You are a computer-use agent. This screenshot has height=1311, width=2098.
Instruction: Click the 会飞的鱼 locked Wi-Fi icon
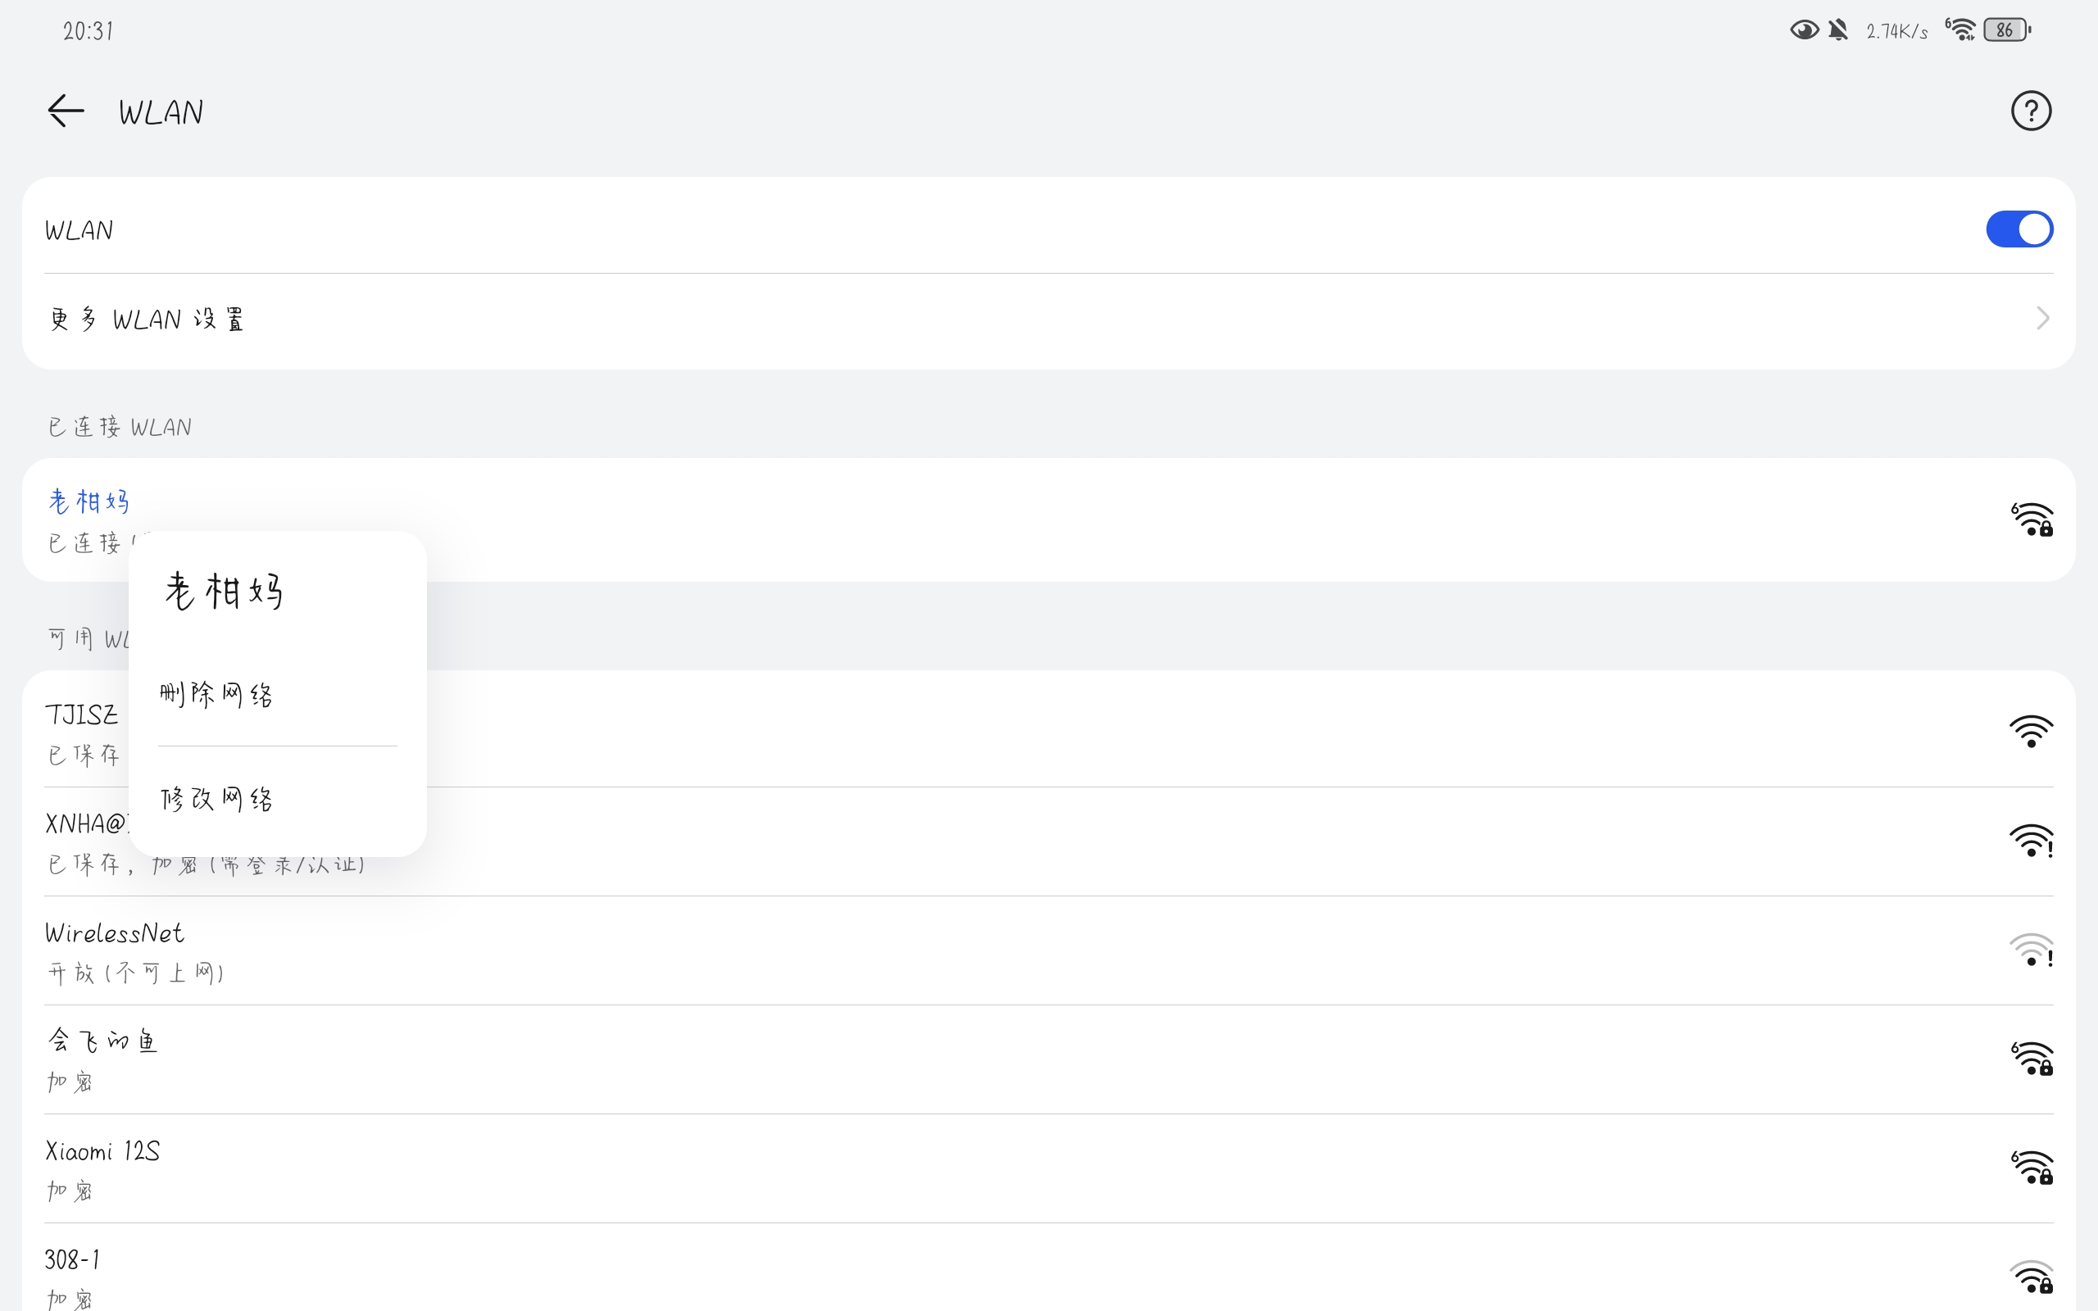(x=2032, y=1059)
